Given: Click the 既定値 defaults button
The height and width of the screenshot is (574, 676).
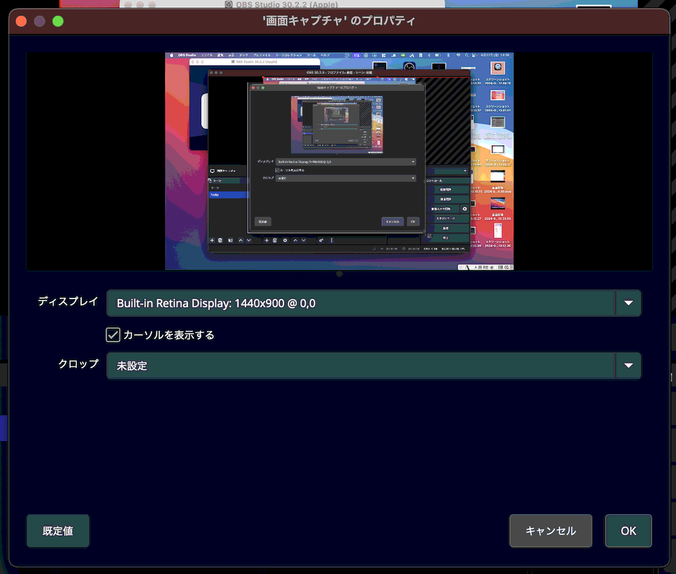Looking at the screenshot, I should coord(58,531).
